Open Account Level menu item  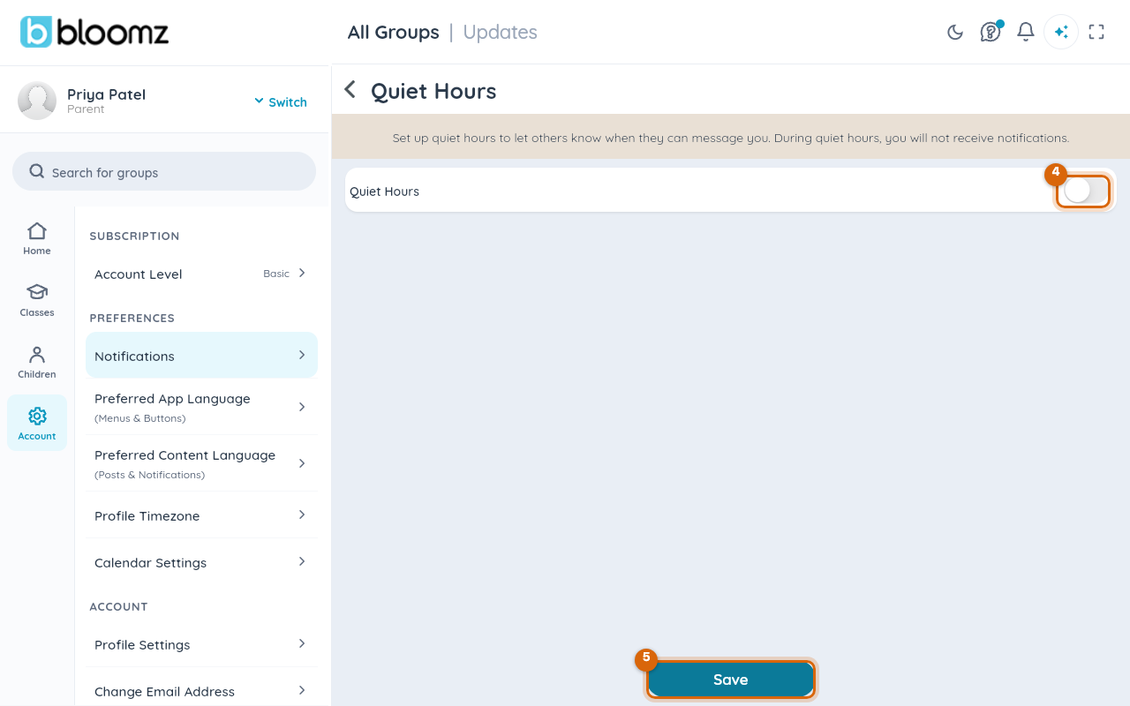coord(201,274)
